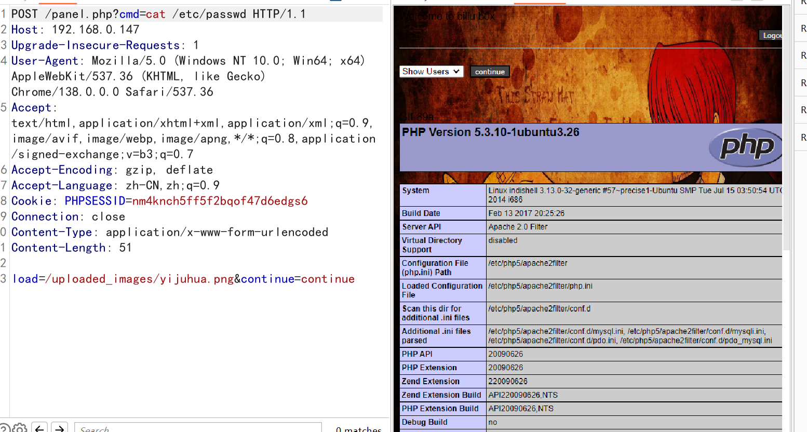Click the load parameter in request body
The image size is (807, 432).
(x=25, y=279)
